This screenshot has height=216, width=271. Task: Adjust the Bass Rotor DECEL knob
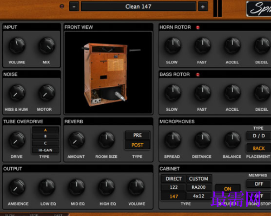pos(262,93)
